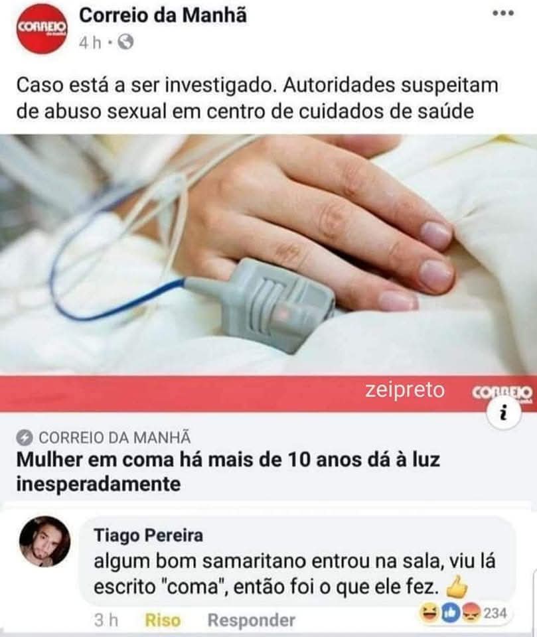Open Tiago Pereira's profile picture
Screen dimensions: 537x637
[x=44, y=541]
